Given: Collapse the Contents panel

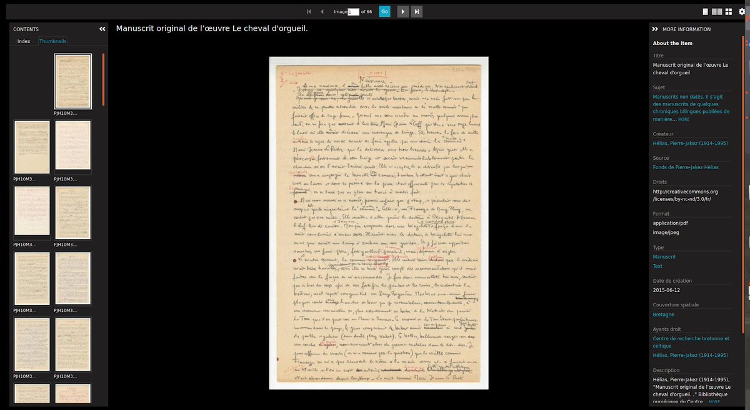Looking at the screenshot, I should pyautogui.click(x=102, y=29).
